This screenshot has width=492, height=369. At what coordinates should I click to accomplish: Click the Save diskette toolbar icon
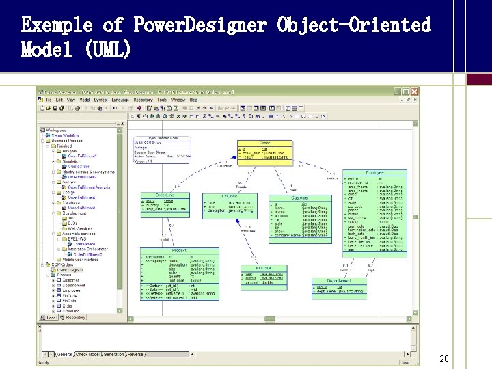pyautogui.click(x=55, y=108)
